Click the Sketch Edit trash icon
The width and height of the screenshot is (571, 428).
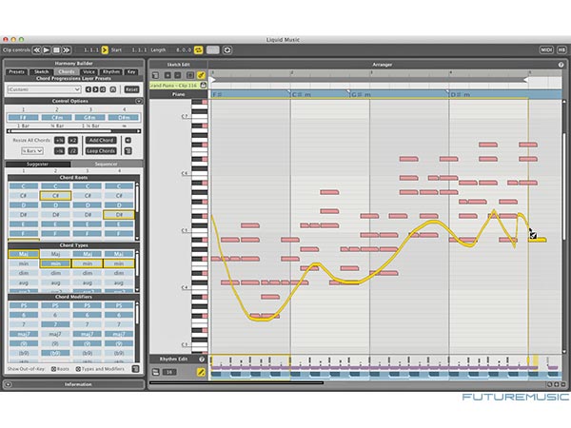(x=155, y=75)
